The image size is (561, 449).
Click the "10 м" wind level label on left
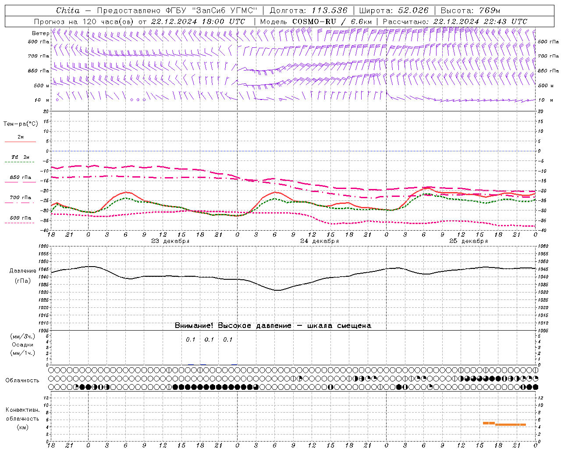(x=42, y=100)
